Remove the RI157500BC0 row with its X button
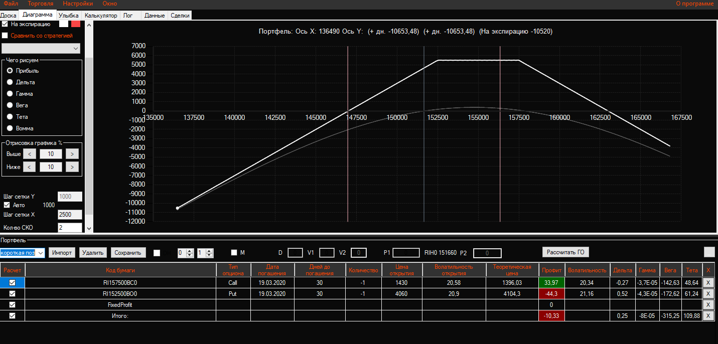Image resolution: width=718 pixels, height=344 pixels. coord(708,283)
